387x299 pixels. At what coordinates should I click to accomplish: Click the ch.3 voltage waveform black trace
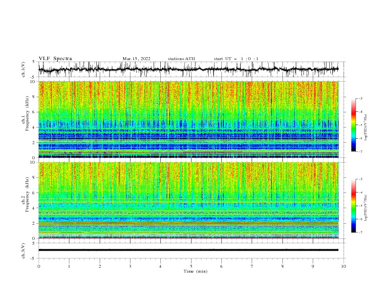click(x=189, y=250)
